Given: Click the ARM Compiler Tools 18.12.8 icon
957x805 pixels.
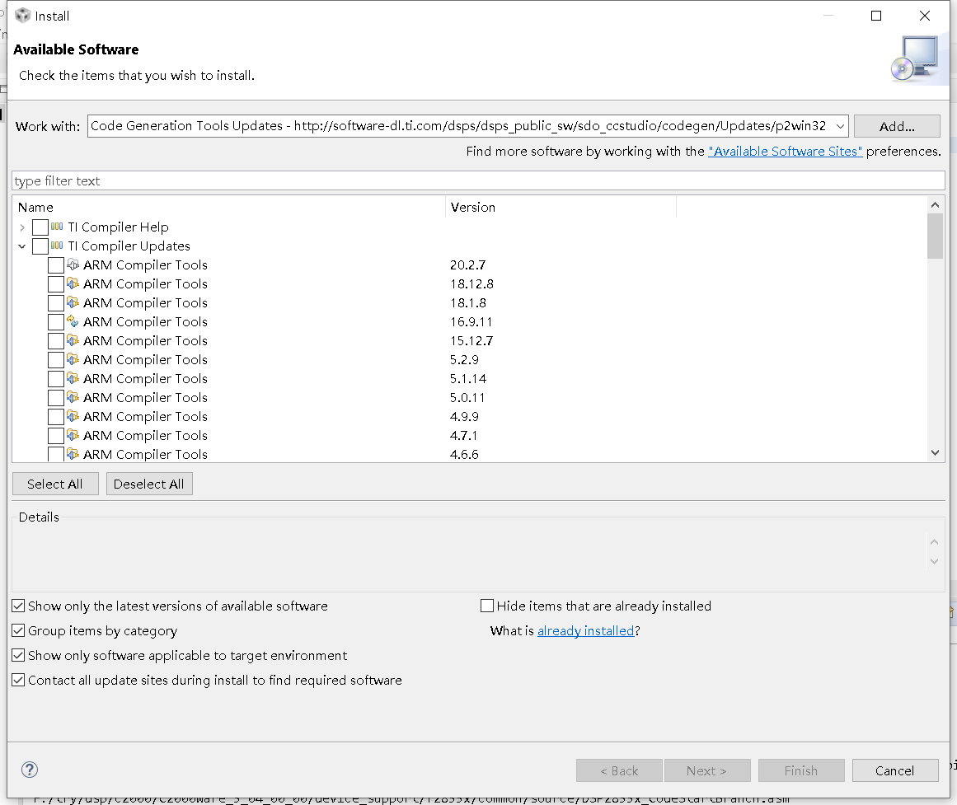Looking at the screenshot, I should coord(73,283).
